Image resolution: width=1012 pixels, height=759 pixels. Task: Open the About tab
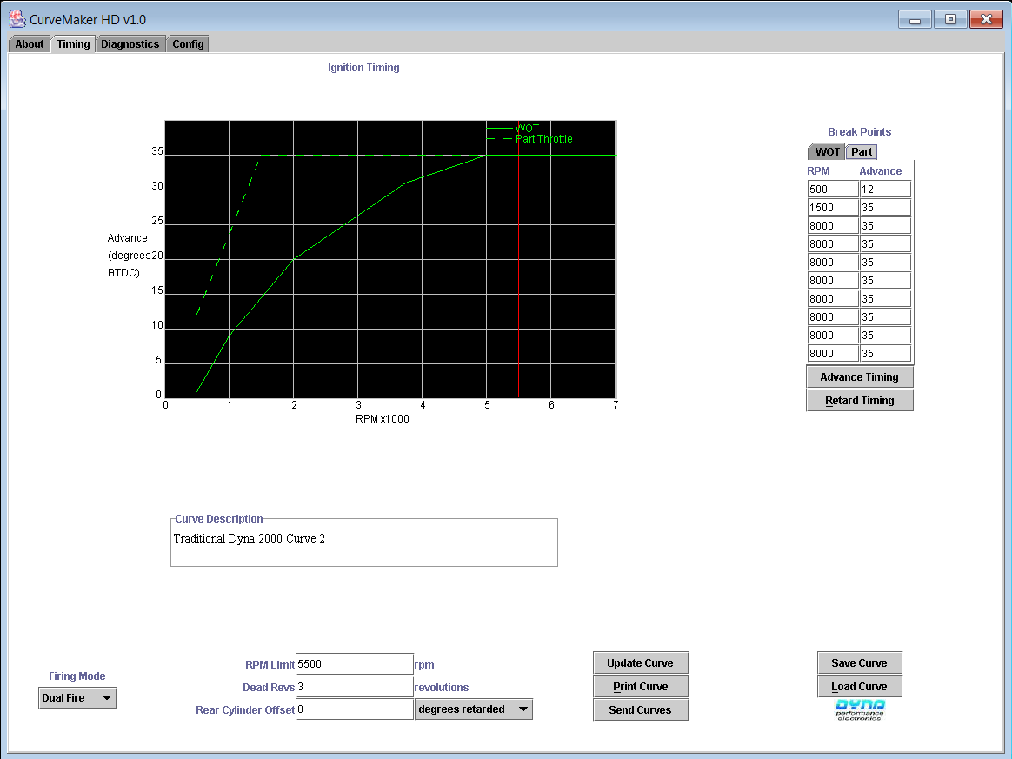click(x=30, y=44)
